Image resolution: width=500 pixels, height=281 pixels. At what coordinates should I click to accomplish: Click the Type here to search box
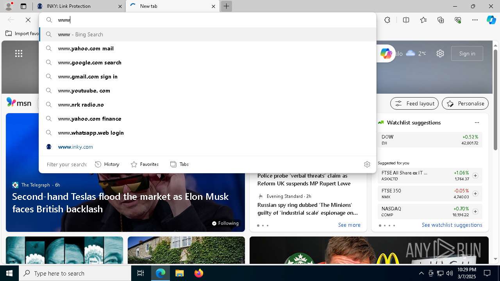75,273
